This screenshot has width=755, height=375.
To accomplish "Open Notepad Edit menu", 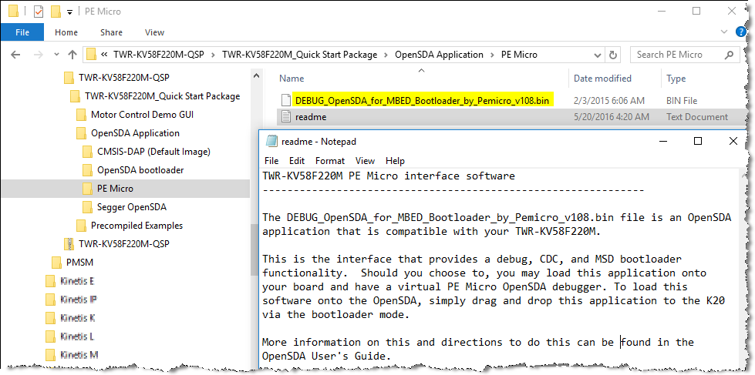I will (297, 161).
